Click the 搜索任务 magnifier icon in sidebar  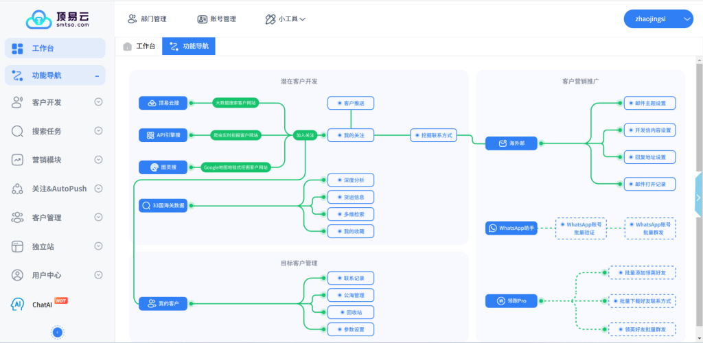(18, 131)
